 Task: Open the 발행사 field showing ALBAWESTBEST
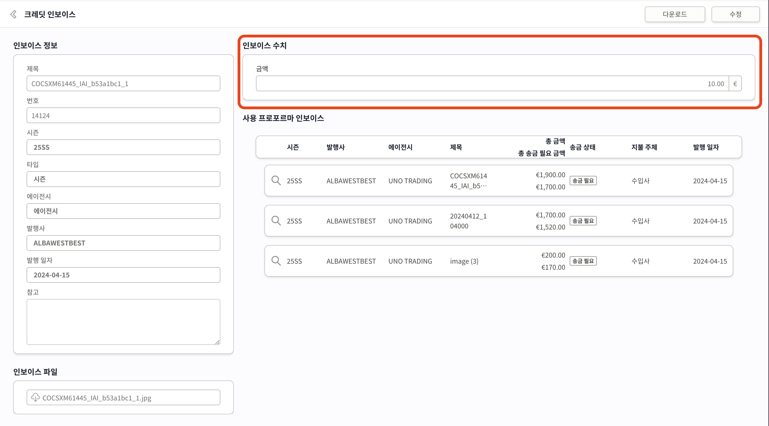click(x=123, y=243)
